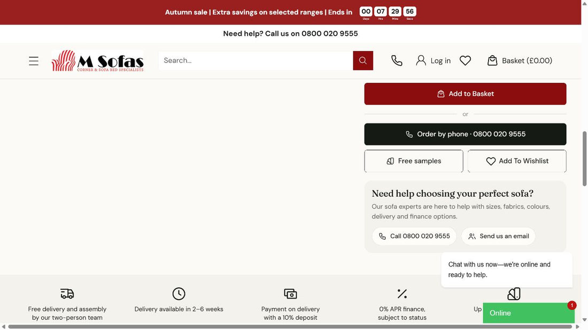588x330 pixels.
Task: Click the bag icon in Add to Basket
Action: (440, 93)
